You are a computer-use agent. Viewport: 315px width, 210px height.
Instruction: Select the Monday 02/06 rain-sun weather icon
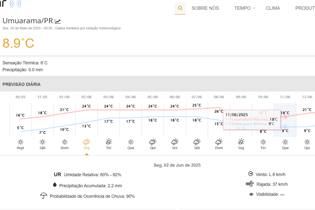pyautogui.click(x=86, y=142)
